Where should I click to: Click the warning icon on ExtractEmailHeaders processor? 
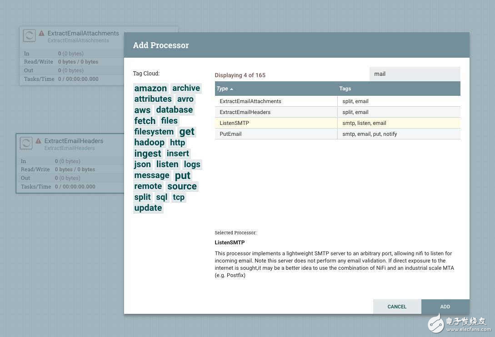click(x=39, y=141)
